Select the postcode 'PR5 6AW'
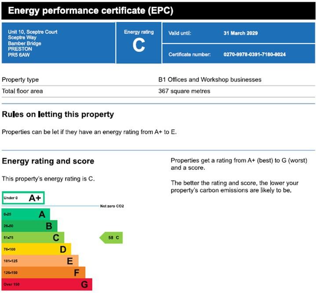 (x=19, y=55)
